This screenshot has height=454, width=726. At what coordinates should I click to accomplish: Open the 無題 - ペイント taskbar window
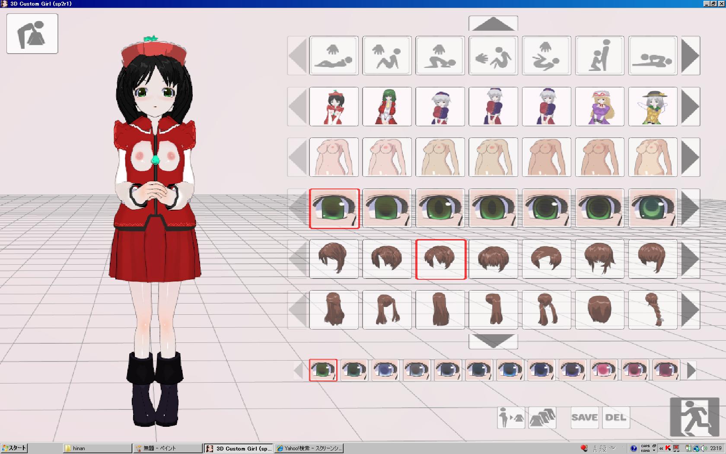tap(167, 448)
